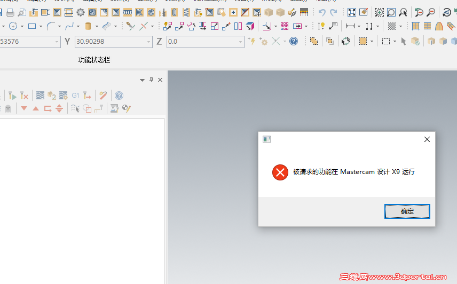Image resolution: width=457 pixels, height=284 pixels.
Task: Select the zoom window icon with green plus
Action: [x=379, y=12]
